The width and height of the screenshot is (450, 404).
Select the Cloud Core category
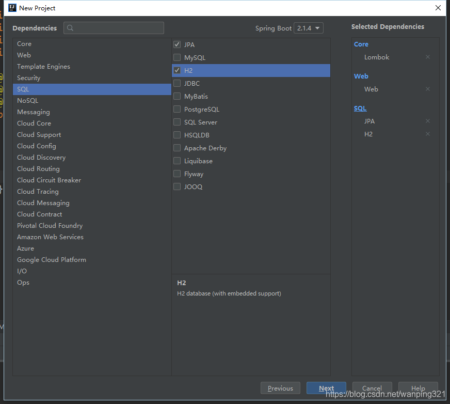(92, 123)
